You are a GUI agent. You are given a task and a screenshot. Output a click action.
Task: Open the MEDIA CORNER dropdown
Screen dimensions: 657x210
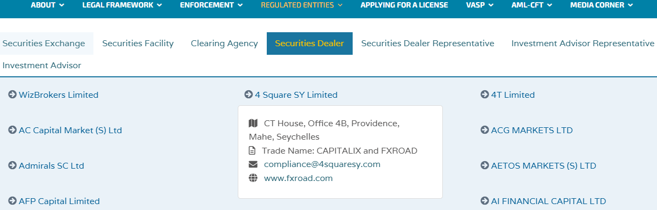click(601, 5)
